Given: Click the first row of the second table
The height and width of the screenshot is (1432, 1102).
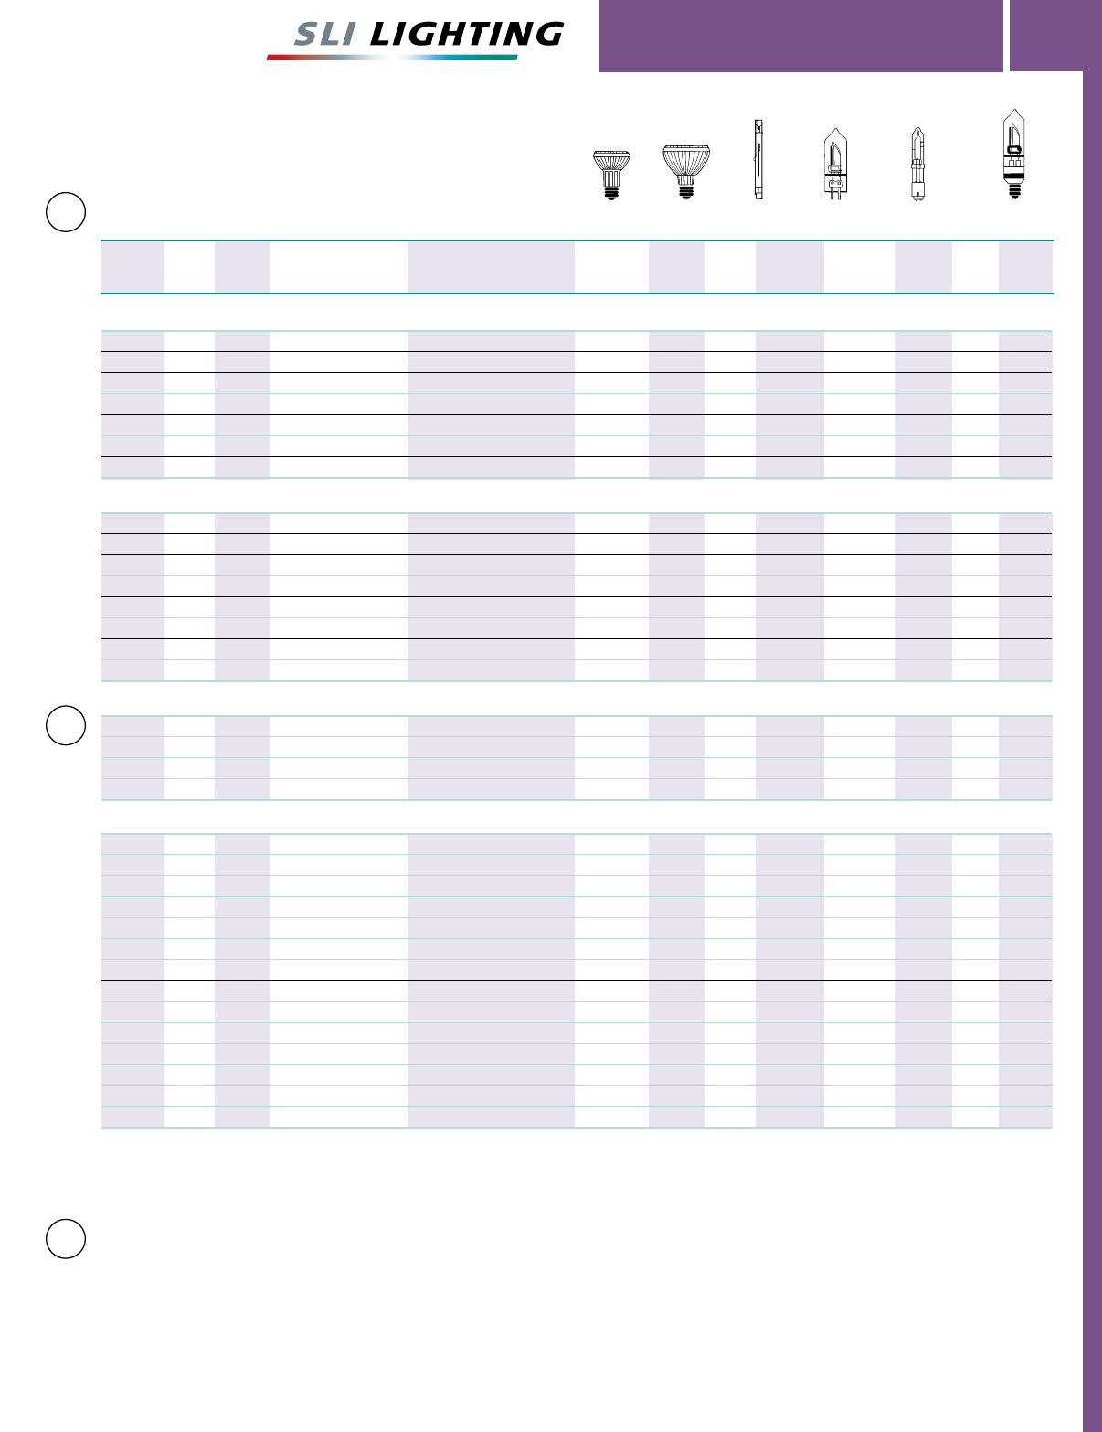Looking at the screenshot, I should tap(577, 523).
